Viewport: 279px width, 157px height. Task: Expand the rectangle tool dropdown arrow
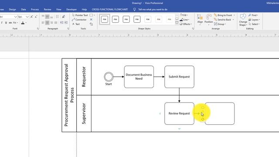click(94, 15)
